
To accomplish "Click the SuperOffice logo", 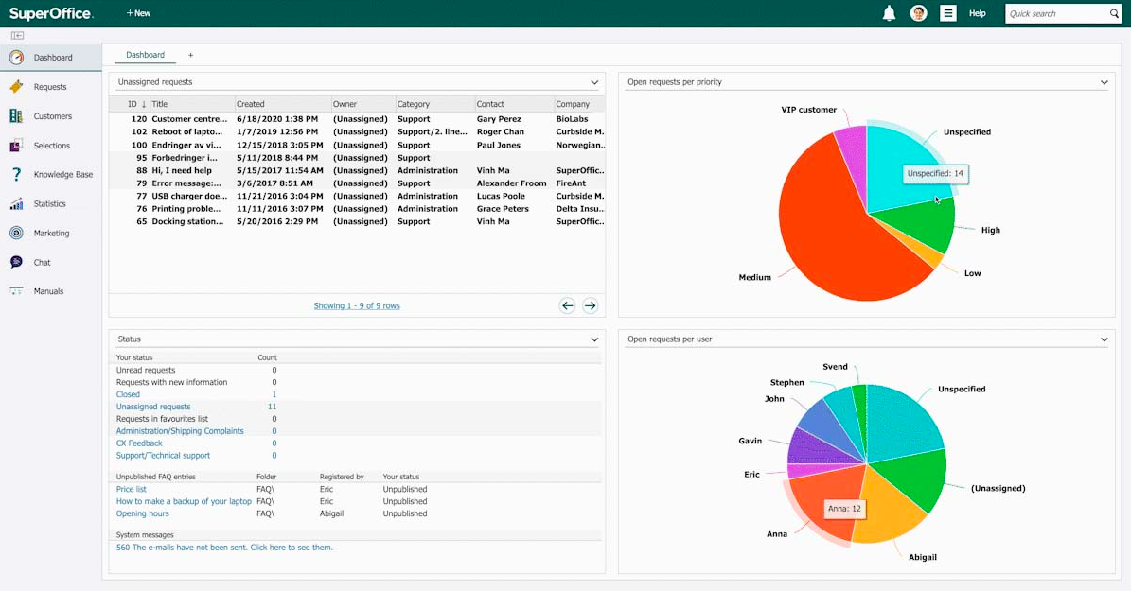I will [x=50, y=13].
